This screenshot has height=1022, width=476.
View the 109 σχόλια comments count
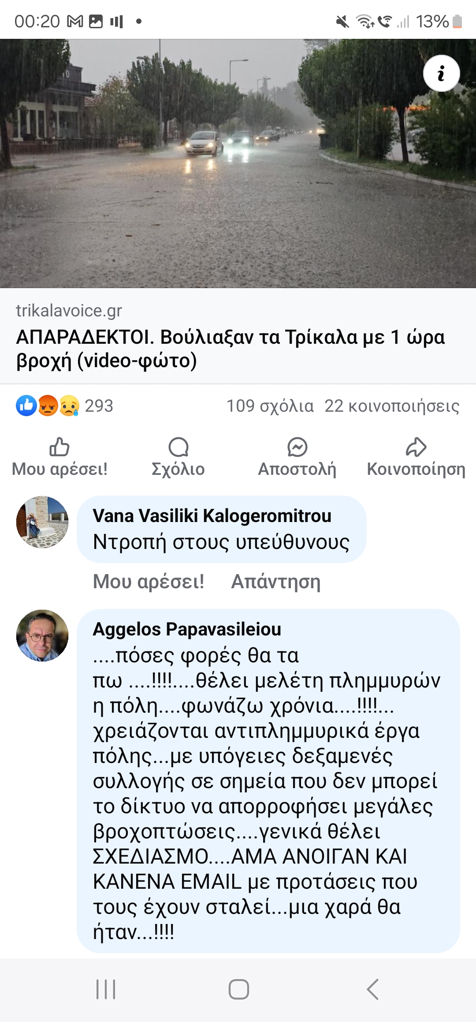point(270,406)
